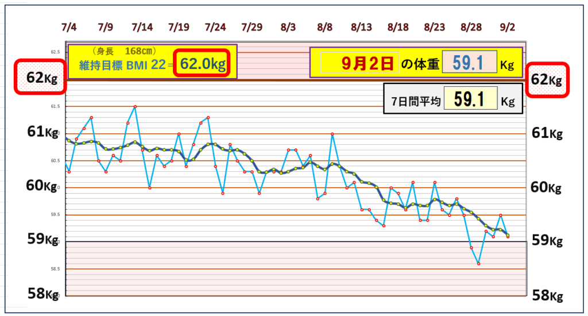The image size is (588, 316).
Task: Click the right-axis 60Kg label
Action: click(x=546, y=187)
